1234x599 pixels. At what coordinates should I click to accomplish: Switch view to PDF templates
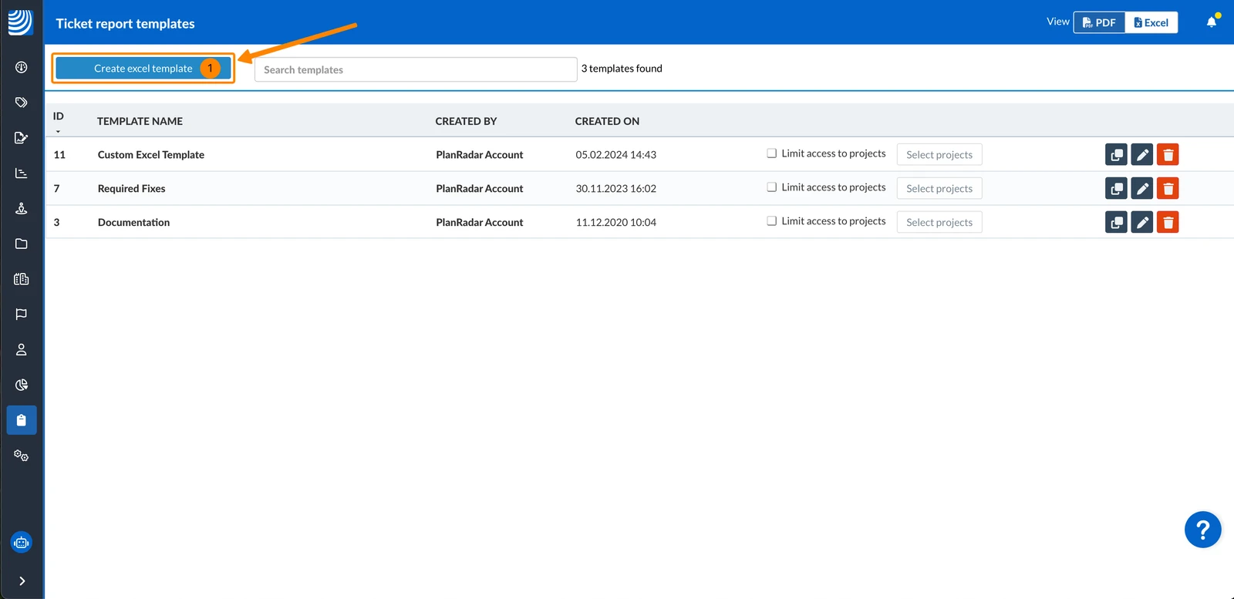[x=1099, y=22]
